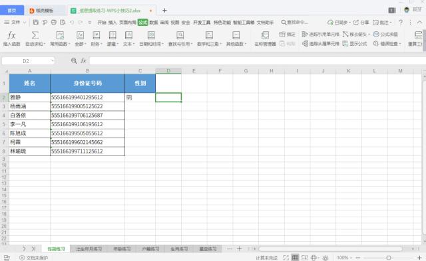Click the zoom magnifier icon by formula bar
The width and height of the screenshot is (426, 261).
[x=74, y=60]
